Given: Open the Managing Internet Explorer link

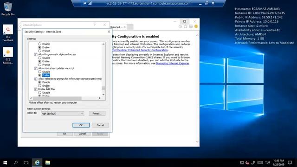Looking at the screenshot, I should point(173,63).
